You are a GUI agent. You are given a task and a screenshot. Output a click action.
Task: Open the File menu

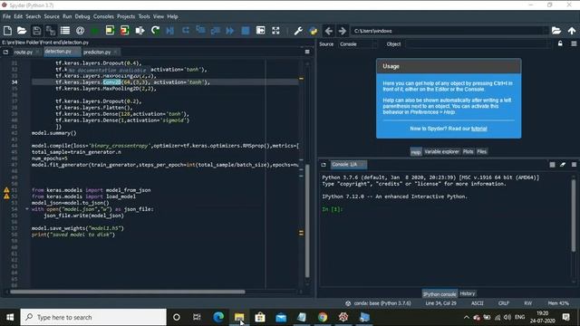tap(6, 16)
